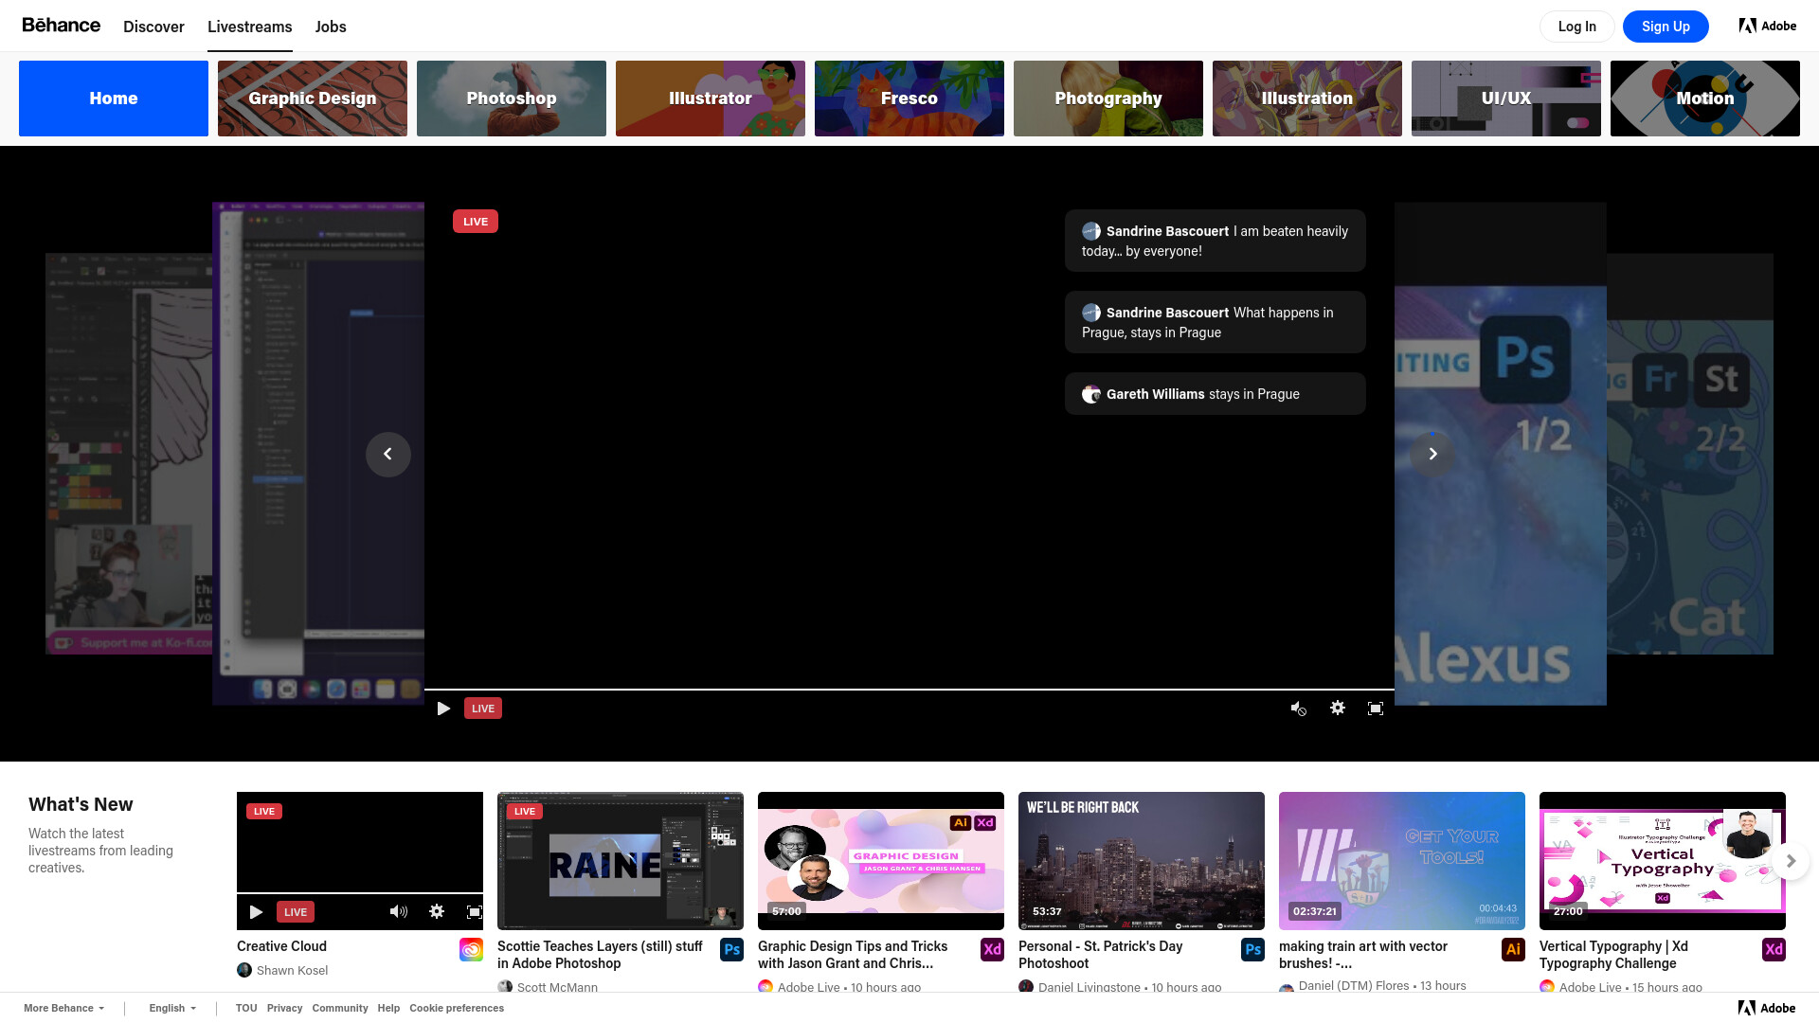Open Graphic Design Tips and Tricks thumbnail
The height and width of the screenshot is (1023, 1819).
tap(881, 861)
